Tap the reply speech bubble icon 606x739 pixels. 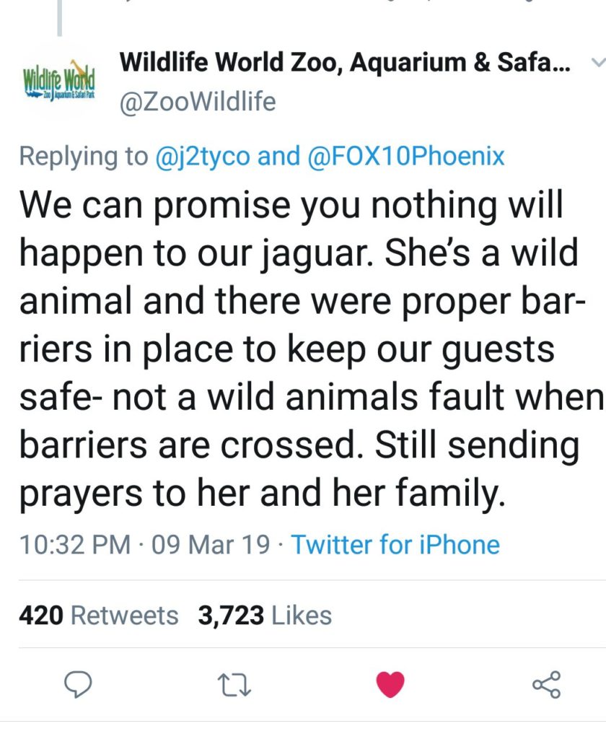click(78, 685)
